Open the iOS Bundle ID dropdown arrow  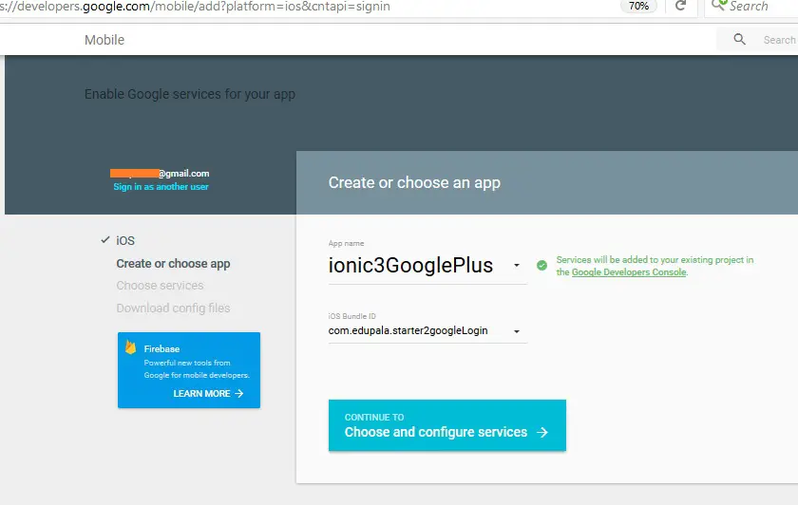517,331
